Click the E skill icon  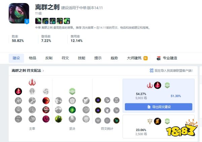[60, 21]
